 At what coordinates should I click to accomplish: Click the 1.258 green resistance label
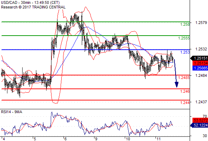pyautogui.click(x=185, y=24)
